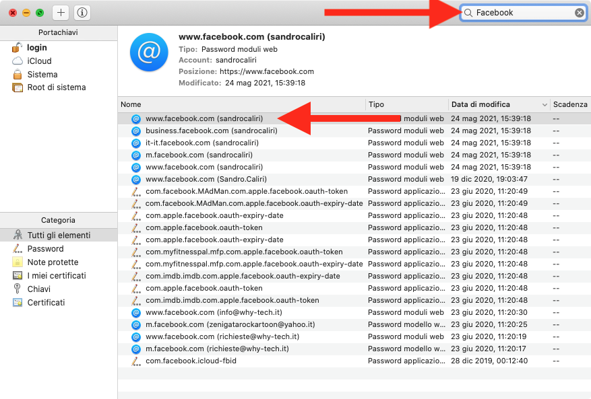This screenshot has width=591, height=399.
Task: Select the login keychain padlock icon
Action: pyautogui.click(x=18, y=47)
